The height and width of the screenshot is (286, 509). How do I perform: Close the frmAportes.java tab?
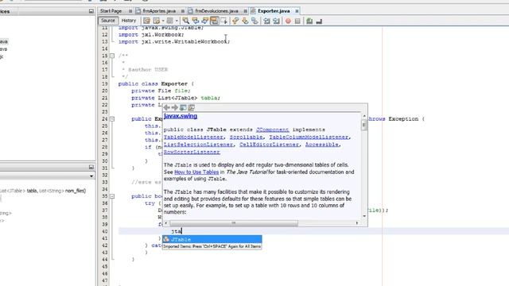183,11
